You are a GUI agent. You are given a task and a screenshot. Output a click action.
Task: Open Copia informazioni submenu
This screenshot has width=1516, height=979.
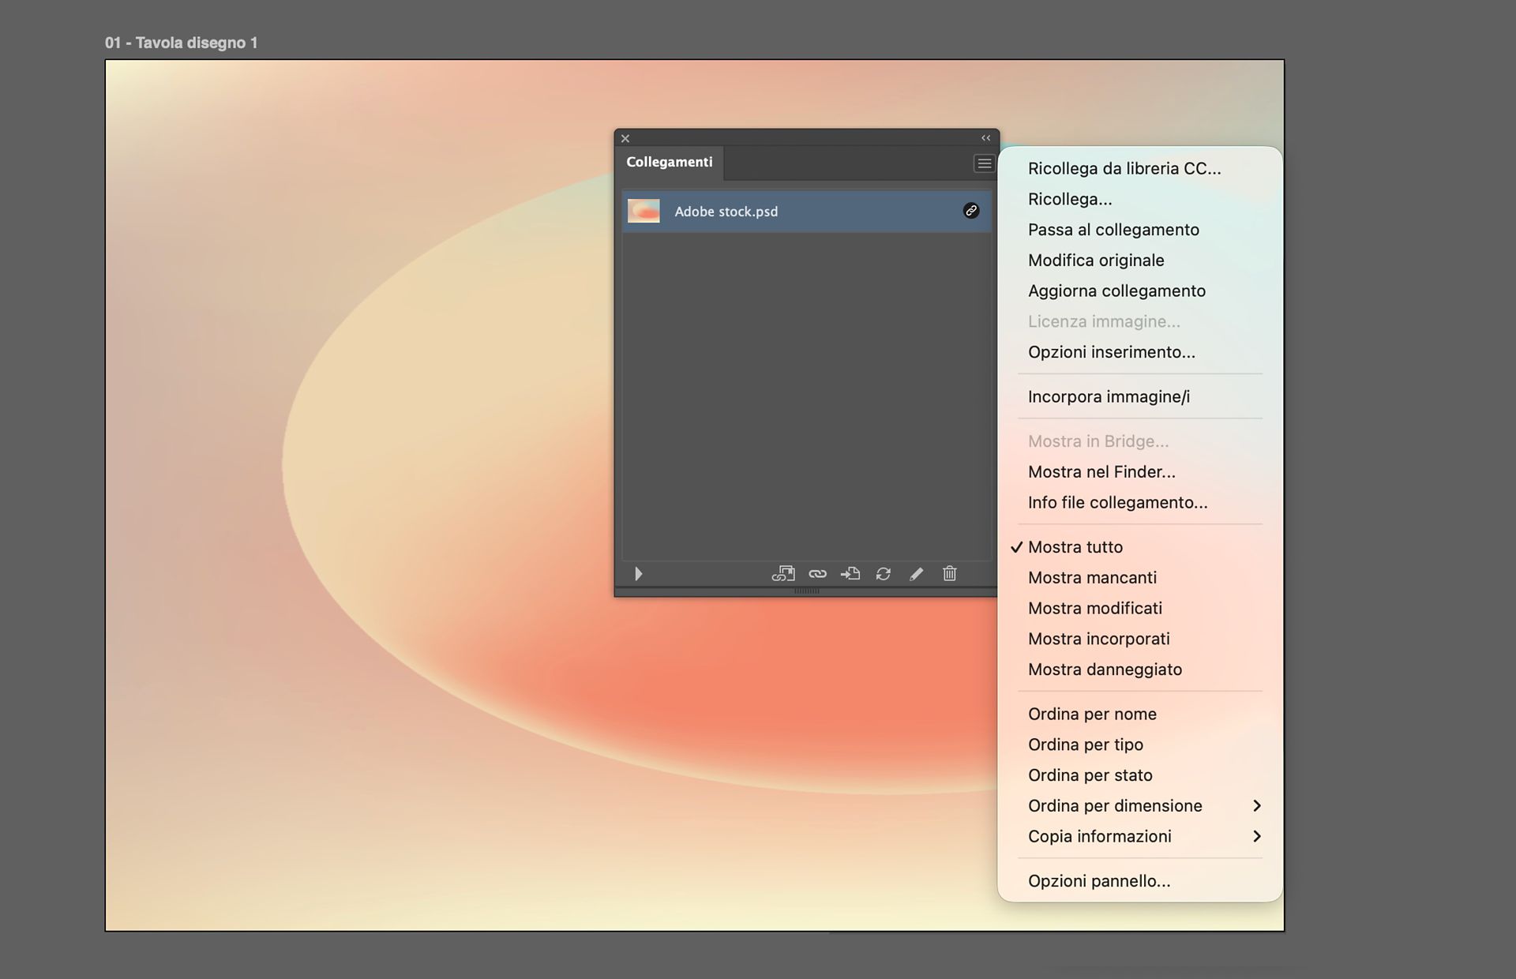[1140, 836]
